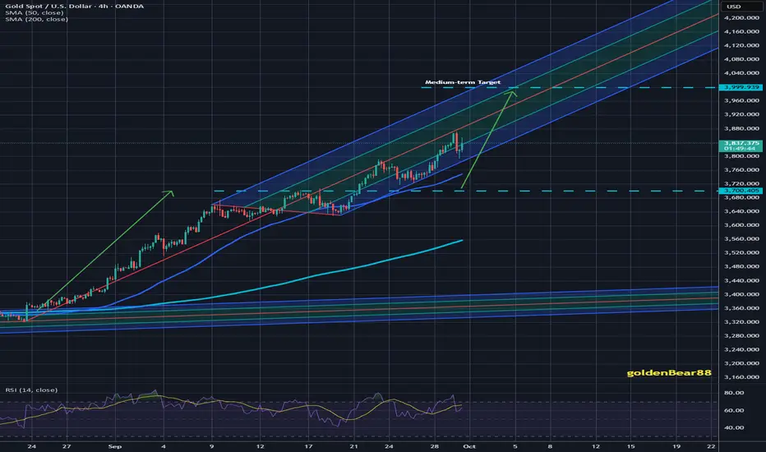Select the RSI (14, close) indicator legend
The height and width of the screenshot is (452, 766).
coord(31,390)
